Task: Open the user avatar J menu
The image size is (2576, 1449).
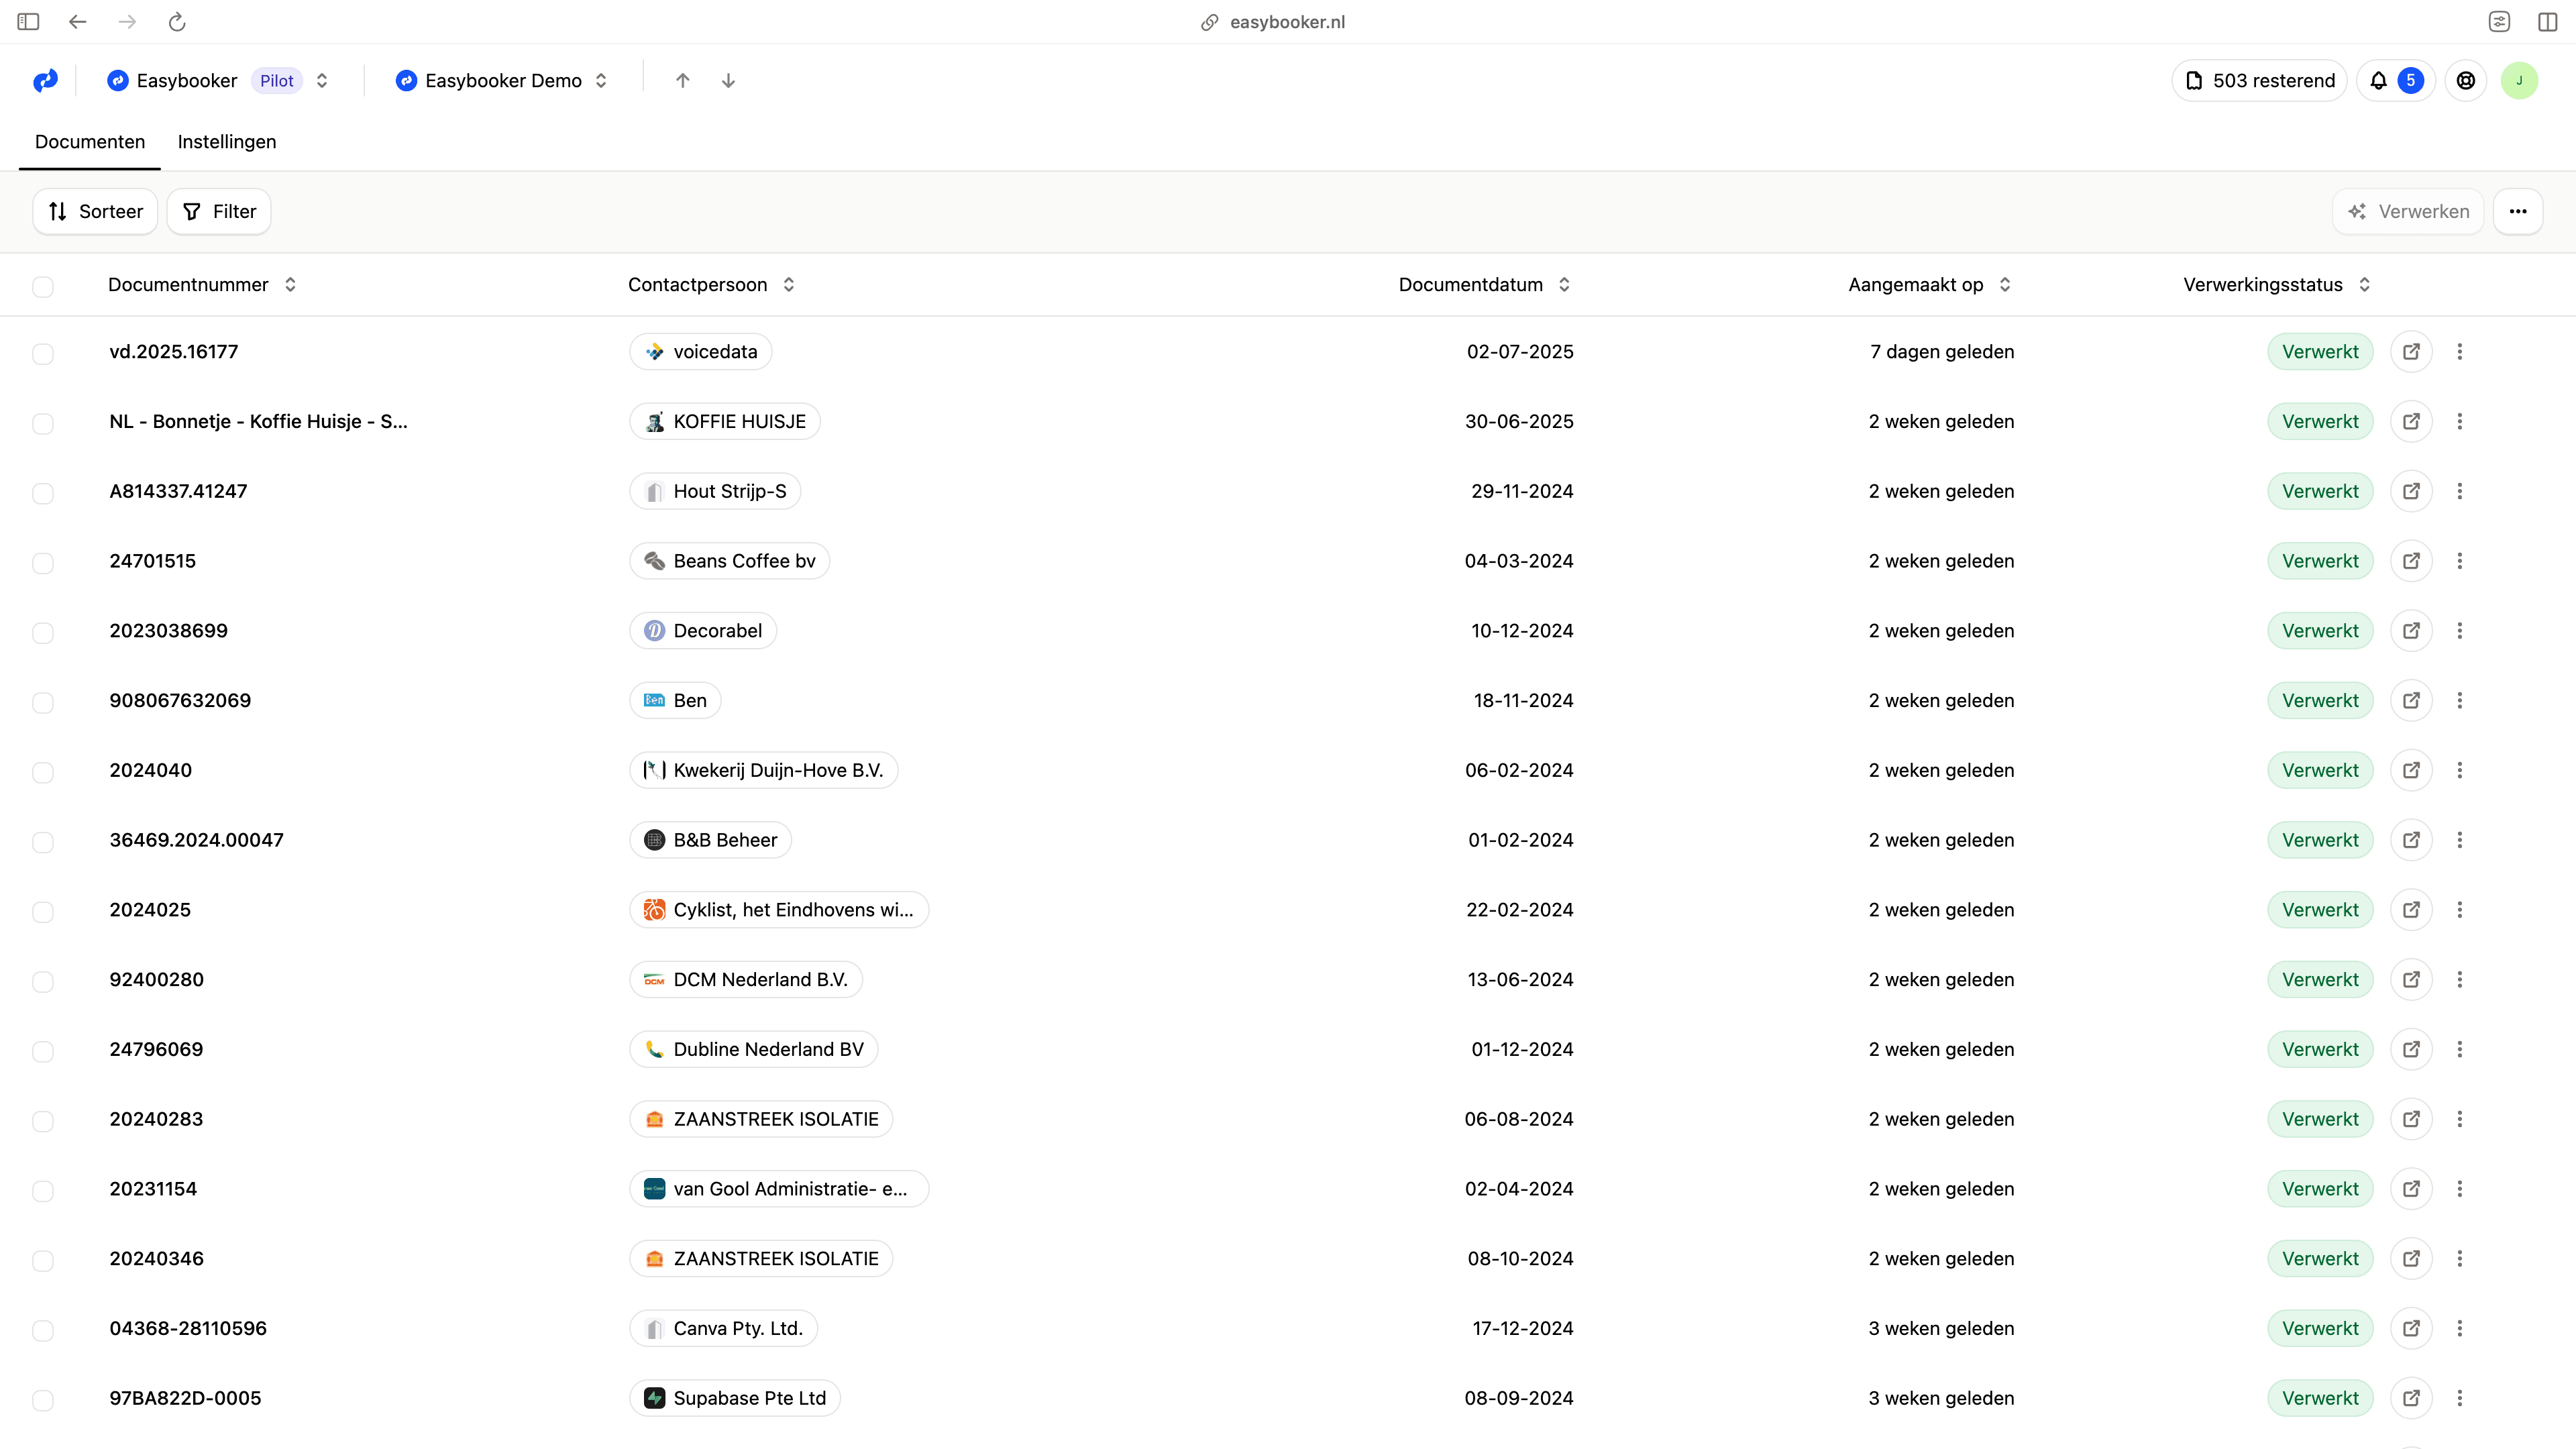Action: click(x=2518, y=81)
